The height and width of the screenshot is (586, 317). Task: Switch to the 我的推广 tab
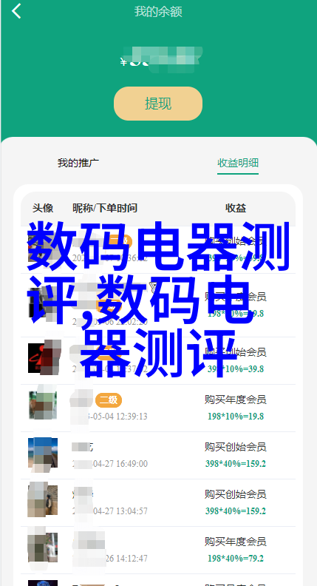tap(78, 163)
